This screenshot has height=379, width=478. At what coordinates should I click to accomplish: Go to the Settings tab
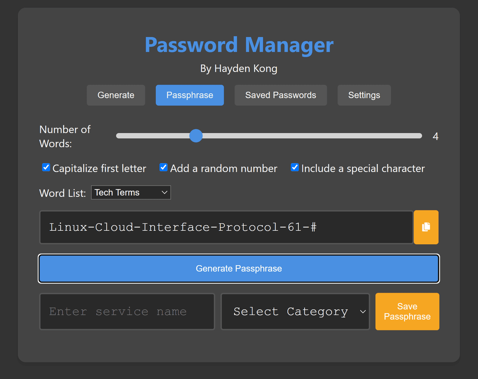pos(364,95)
